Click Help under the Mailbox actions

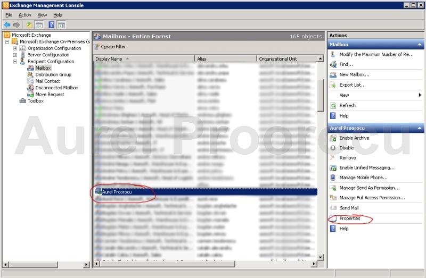[x=343, y=116]
